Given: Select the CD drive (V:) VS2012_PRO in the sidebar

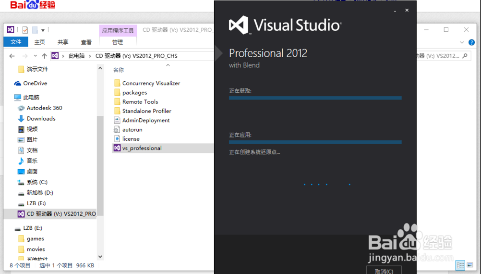Looking at the screenshot, I should pyautogui.click(x=57, y=214).
